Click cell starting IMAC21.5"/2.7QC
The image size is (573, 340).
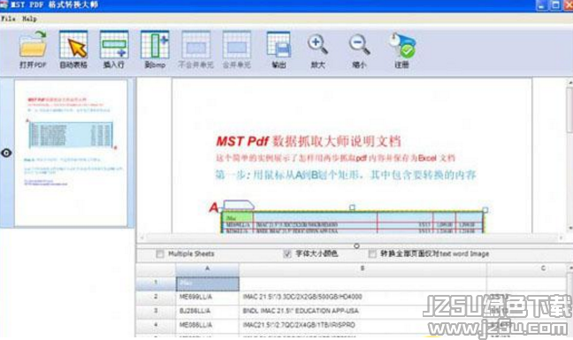click(x=363, y=325)
